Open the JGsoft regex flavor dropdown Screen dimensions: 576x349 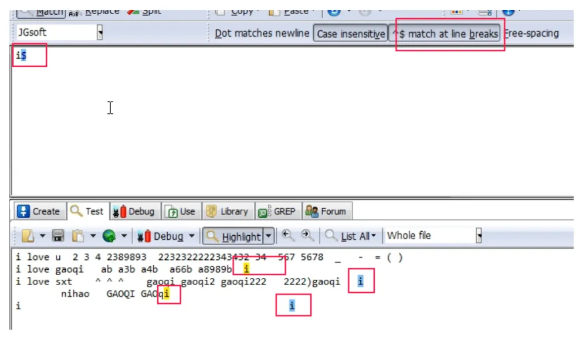click(x=100, y=32)
